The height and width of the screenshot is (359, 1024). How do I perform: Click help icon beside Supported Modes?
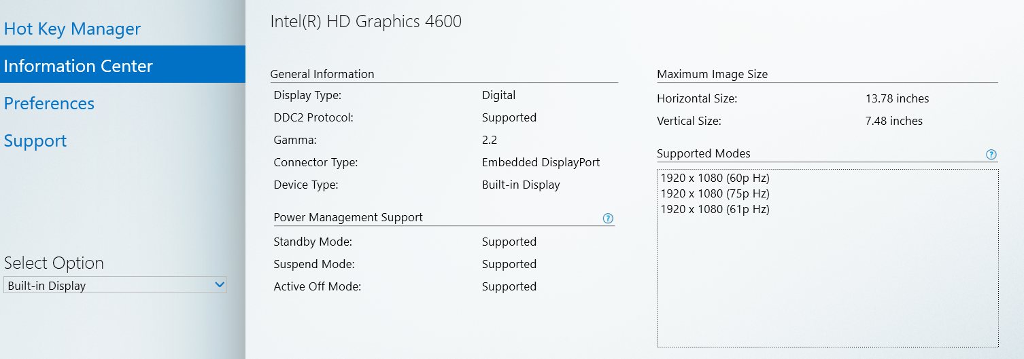(991, 155)
